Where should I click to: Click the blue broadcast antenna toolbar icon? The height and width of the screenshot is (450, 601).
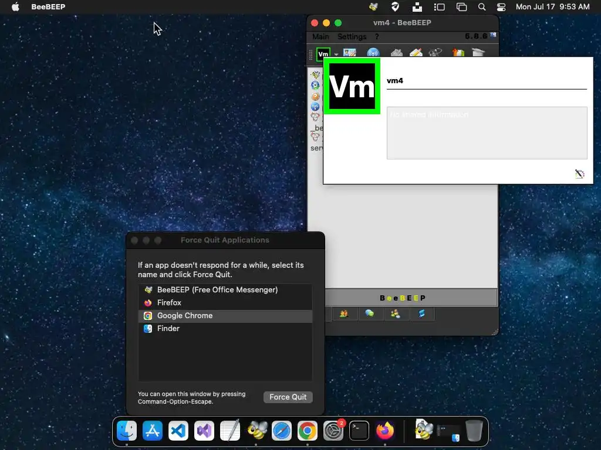coord(373,53)
